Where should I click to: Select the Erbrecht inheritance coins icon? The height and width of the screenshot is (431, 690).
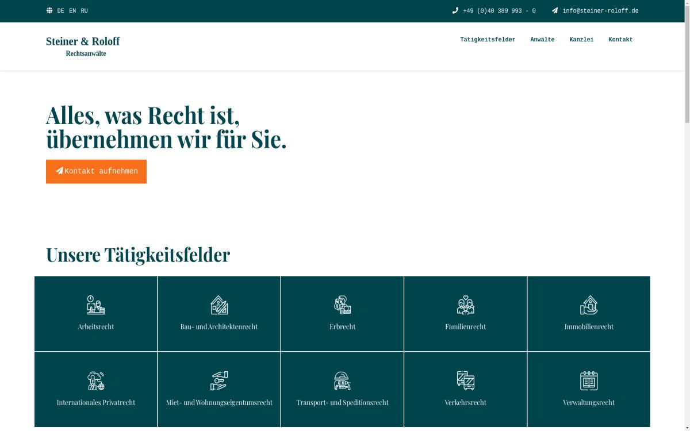click(x=342, y=305)
